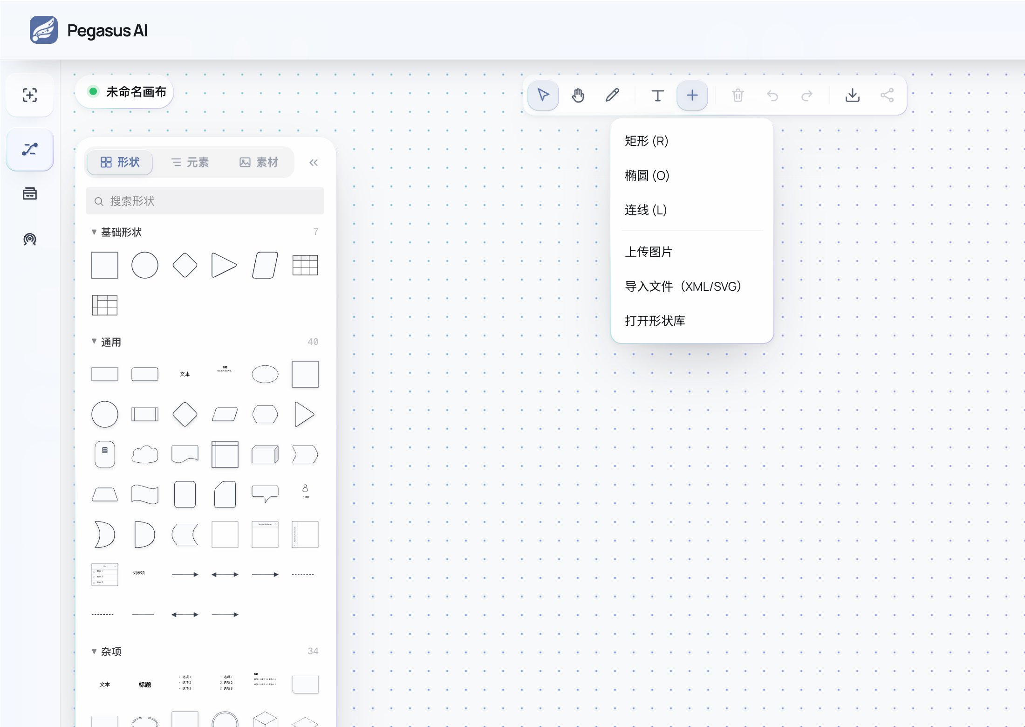Screen dimensions: 1025x727
Task: Click the trash delete icon
Action: [x=738, y=96]
